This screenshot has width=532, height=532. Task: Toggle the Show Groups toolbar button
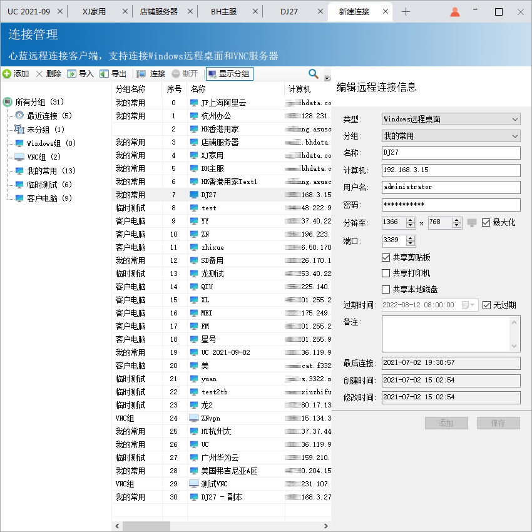229,74
